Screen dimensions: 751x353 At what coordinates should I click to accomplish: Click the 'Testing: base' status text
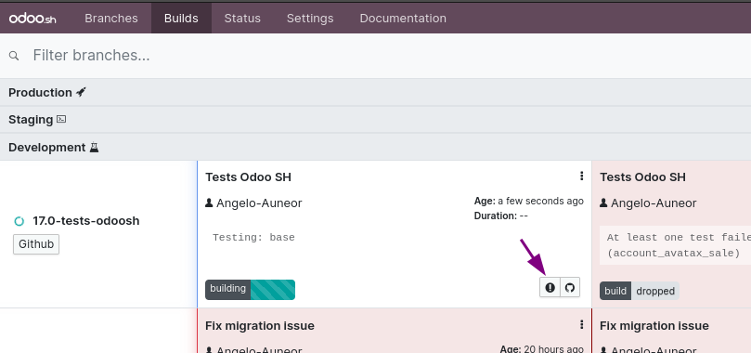pyautogui.click(x=253, y=238)
